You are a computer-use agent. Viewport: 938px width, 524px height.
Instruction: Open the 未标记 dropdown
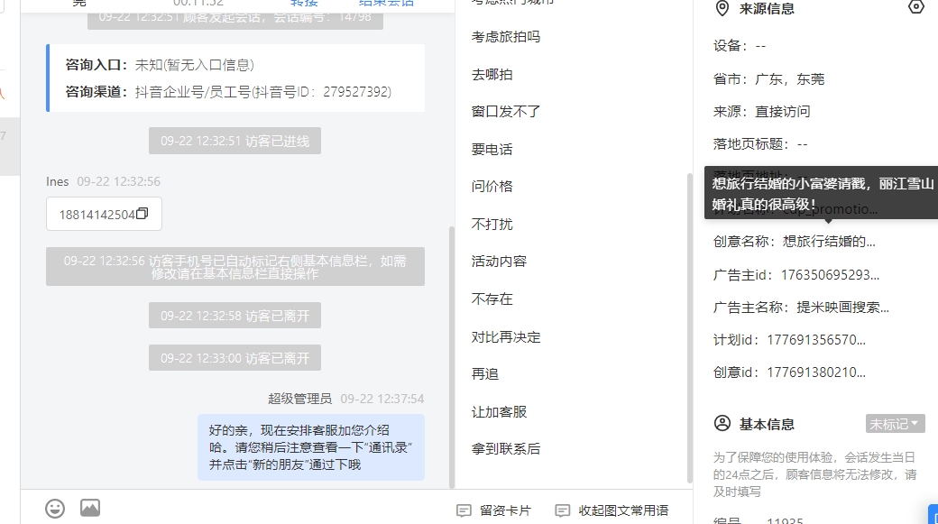(895, 424)
